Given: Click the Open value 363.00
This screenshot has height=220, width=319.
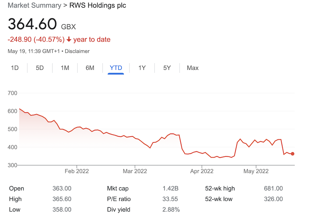Looking at the screenshot, I should coord(62,189).
